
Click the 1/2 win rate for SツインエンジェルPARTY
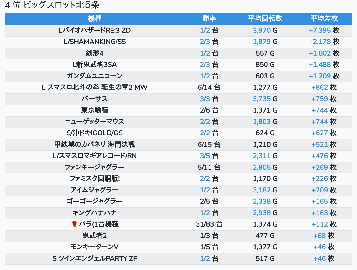pos(205,259)
